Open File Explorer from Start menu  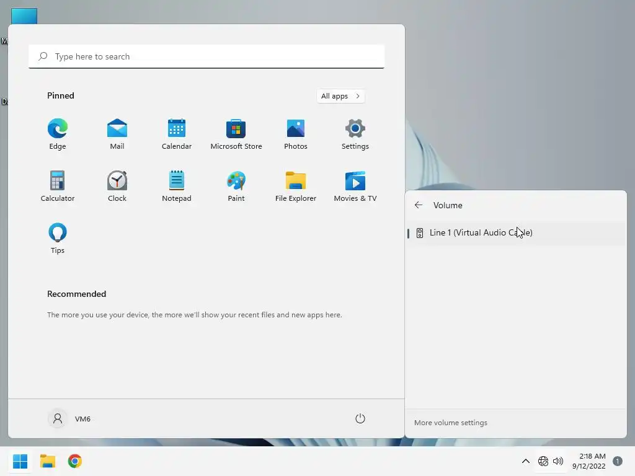[x=296, y=186]
